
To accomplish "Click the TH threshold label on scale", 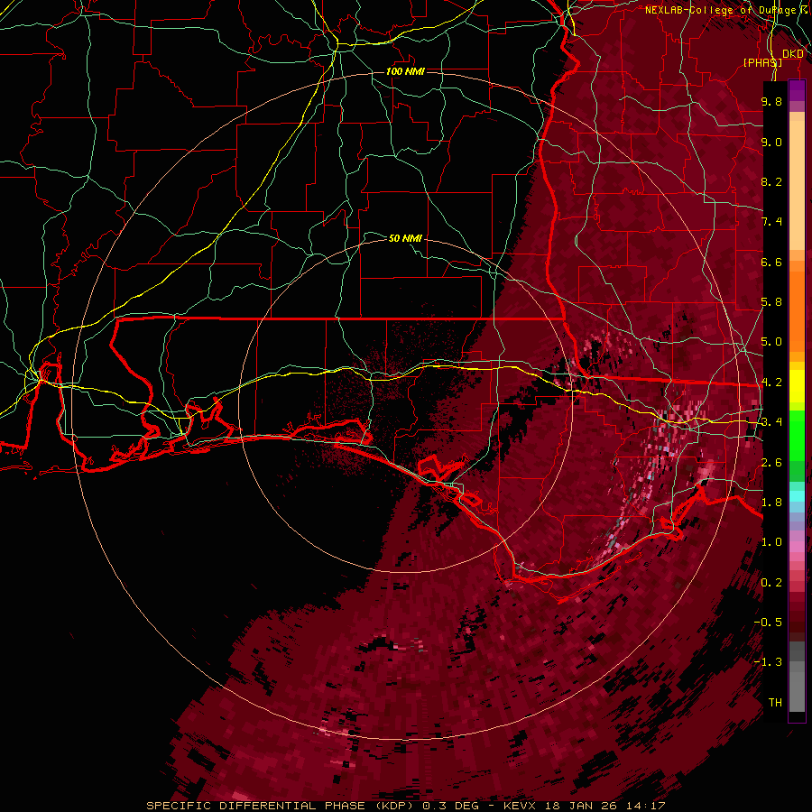I will point(775,703).
